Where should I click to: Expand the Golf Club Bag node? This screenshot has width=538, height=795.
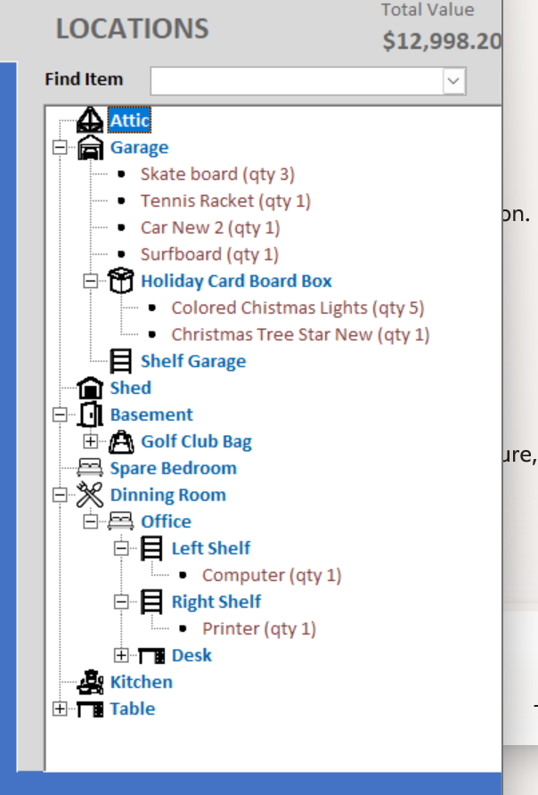(90, 442)
